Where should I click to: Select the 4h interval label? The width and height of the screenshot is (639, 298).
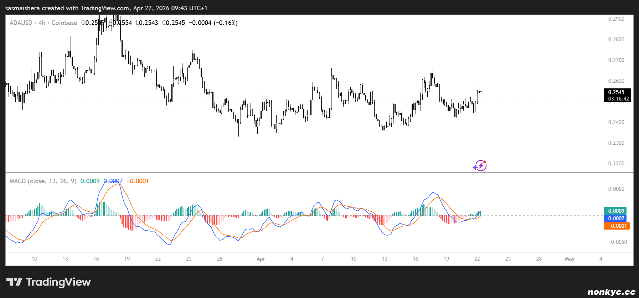click(x=42, y=23)
